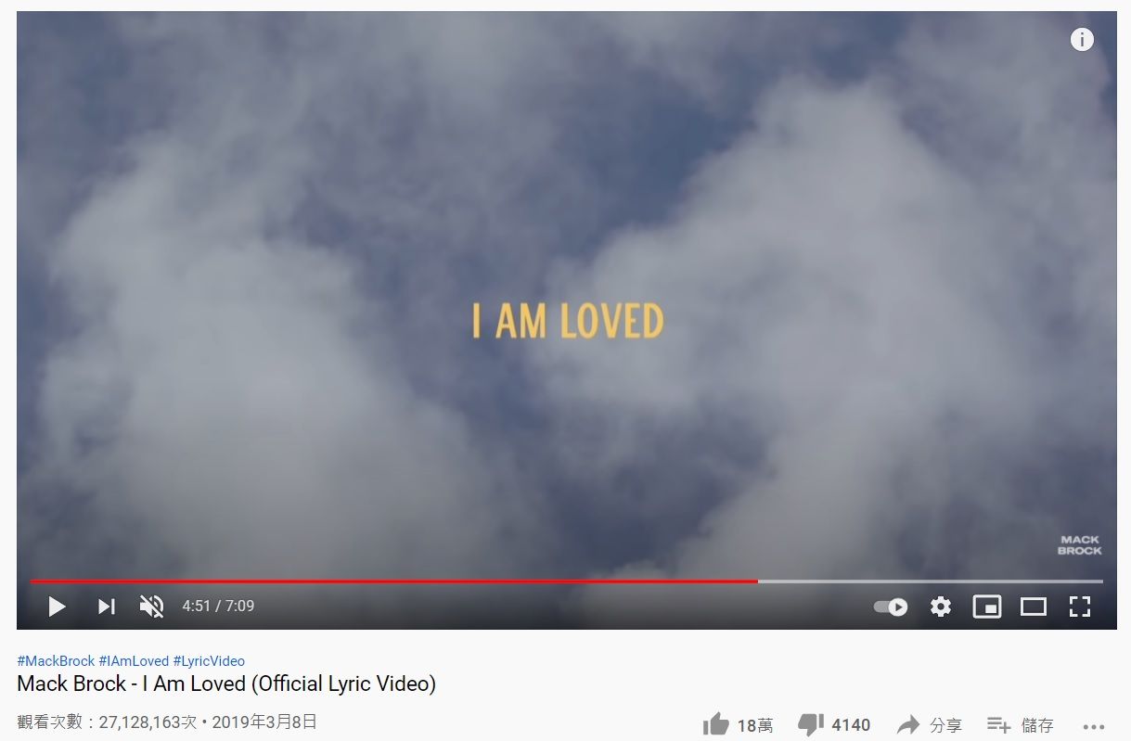Open the more actions ellipsis menu
This screenshot has height=741, width=1131.
(x=1094, y=726)
